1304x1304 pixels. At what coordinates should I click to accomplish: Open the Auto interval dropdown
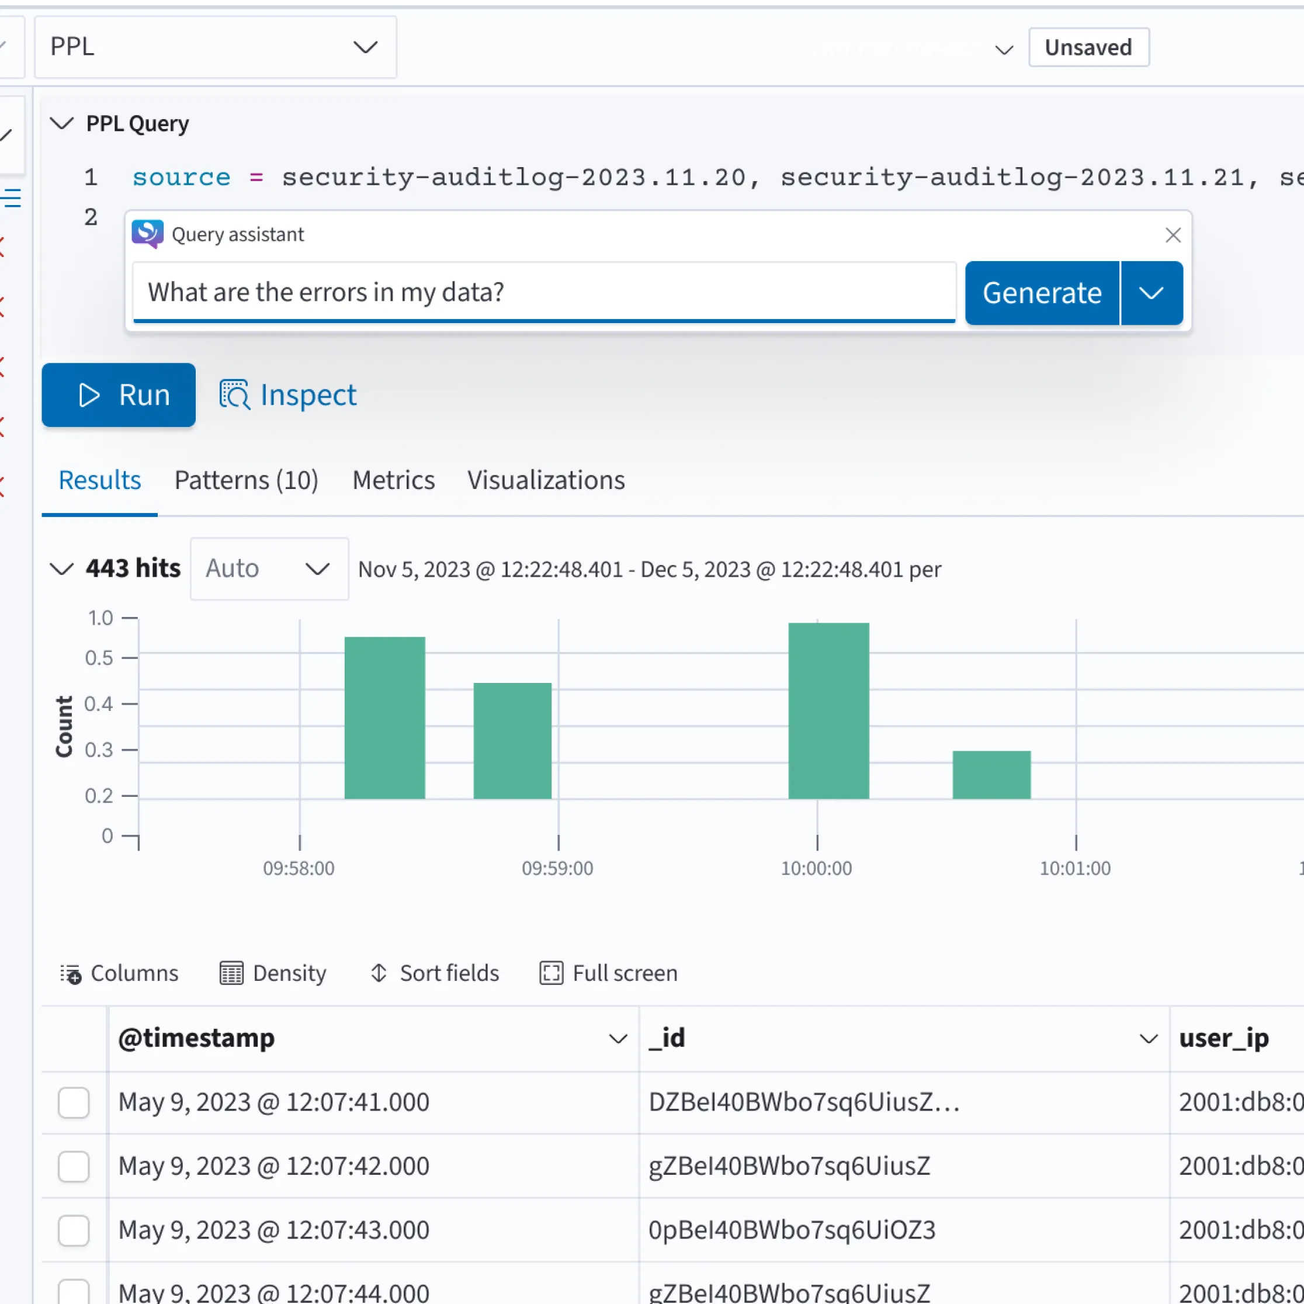(x=269, y=569)
